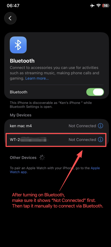Tap the My Devices section header
Screen dimensions: 111x247
click(x=21, y=115)
